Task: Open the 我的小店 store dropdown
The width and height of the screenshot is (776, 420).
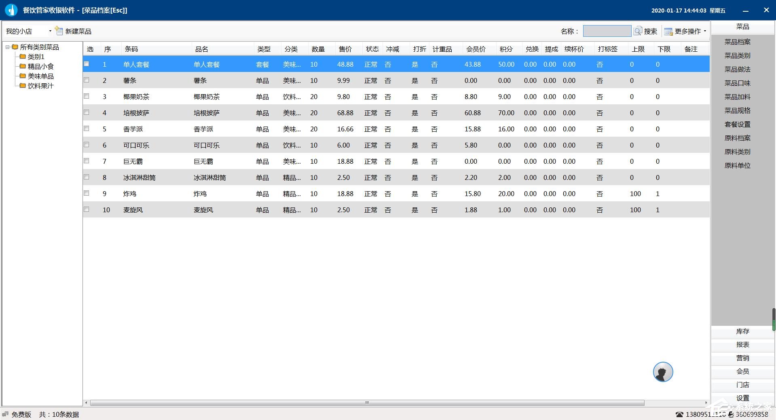Action: [x=28, y=31]
